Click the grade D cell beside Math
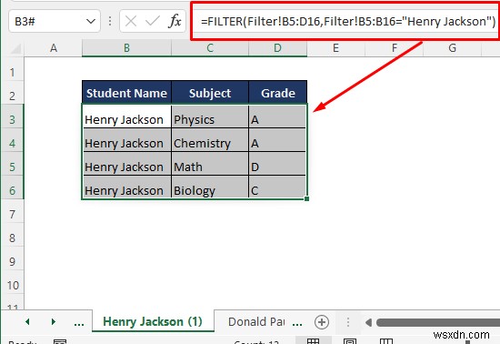Viewport: 500px width, 344px height. coord(277,164)
